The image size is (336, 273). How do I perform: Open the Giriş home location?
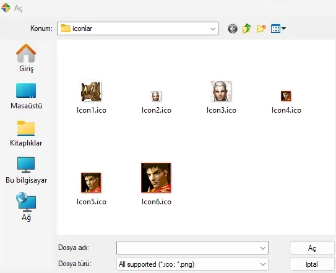[x=26, y=58]
